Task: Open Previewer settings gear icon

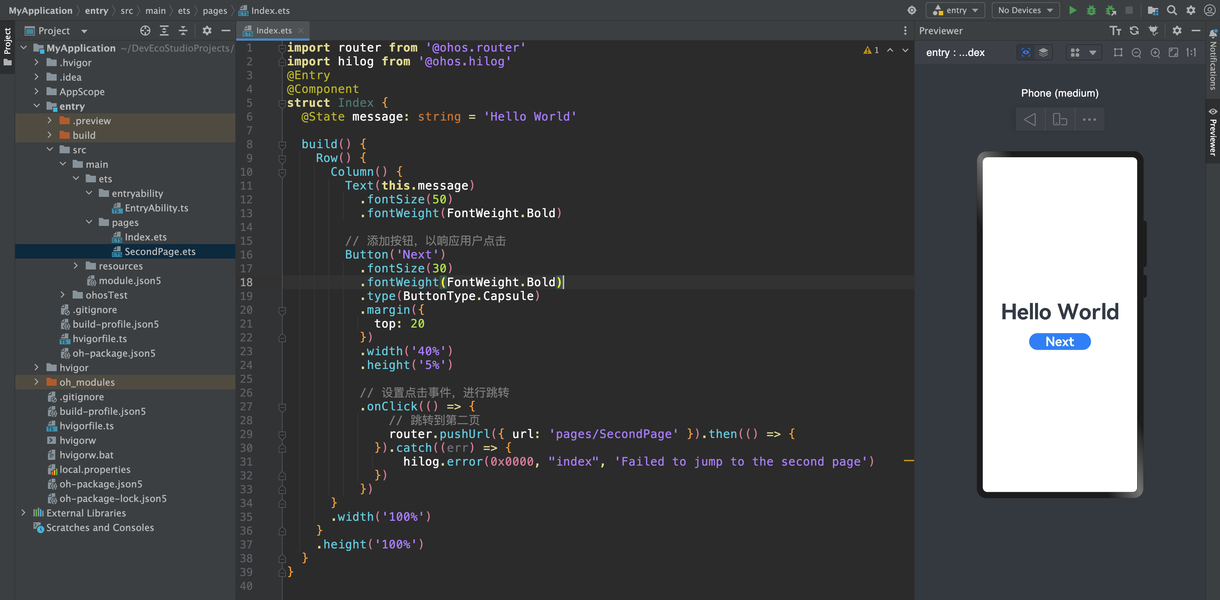Action: pyautogui.click(x=1177, y=31)
